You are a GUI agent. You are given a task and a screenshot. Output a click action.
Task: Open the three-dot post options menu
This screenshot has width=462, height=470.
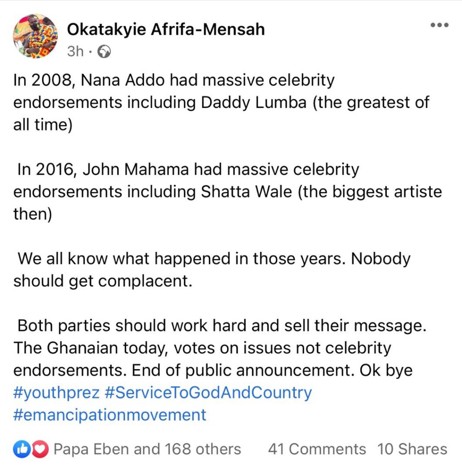click(x=439, y=25)
